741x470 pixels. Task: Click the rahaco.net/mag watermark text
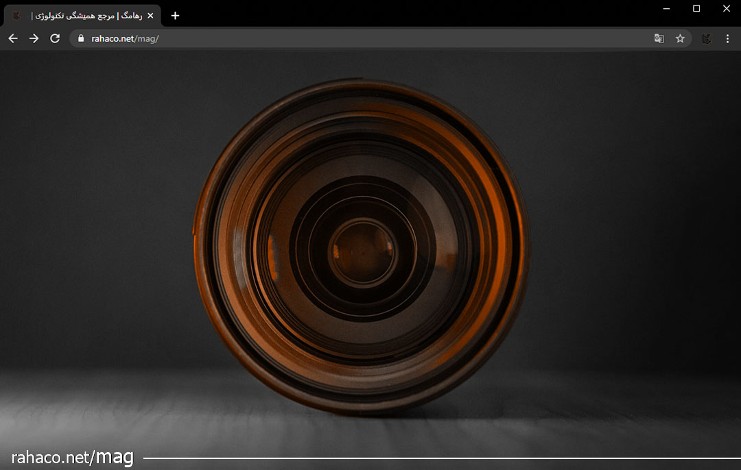tap(72, 458)
